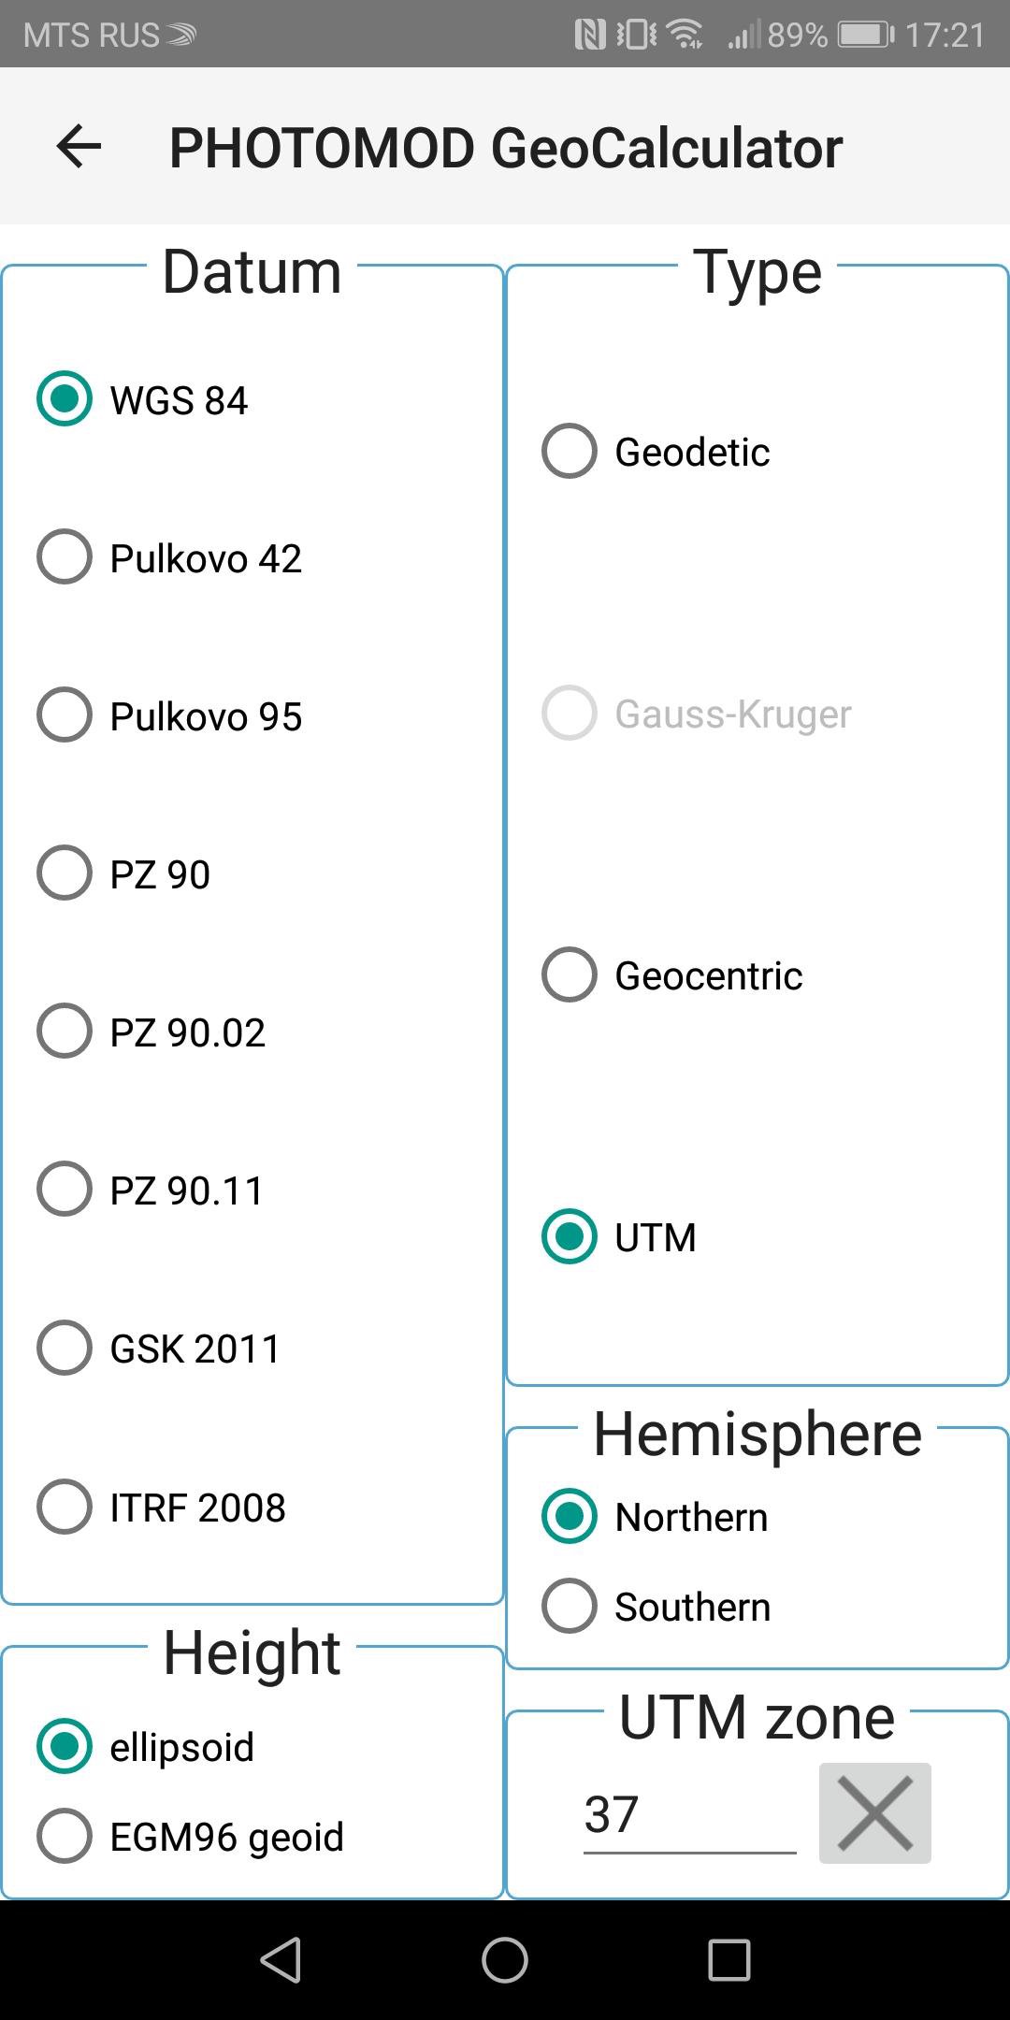Tap the UTM zone number field

689,1815
